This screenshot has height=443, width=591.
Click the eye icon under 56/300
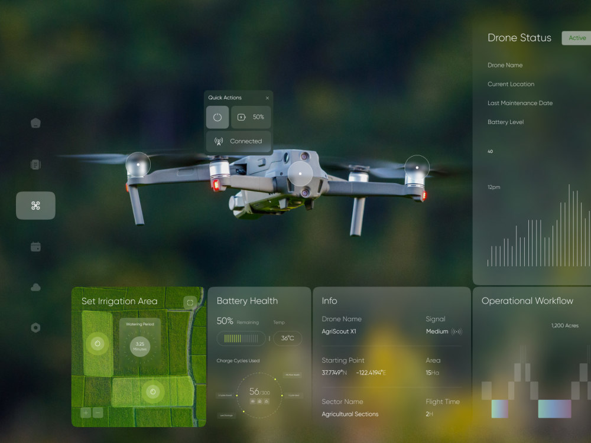pos(253,402)
